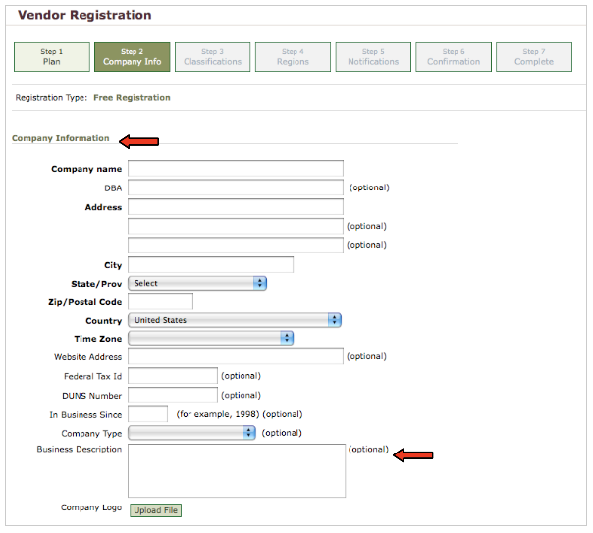The width and height of the screenshot is (593, 533).
Task: Select the Federal Tax Id field
Action: click(x=172, y=375)
